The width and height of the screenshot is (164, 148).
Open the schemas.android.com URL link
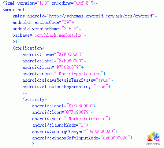point(101,16)
